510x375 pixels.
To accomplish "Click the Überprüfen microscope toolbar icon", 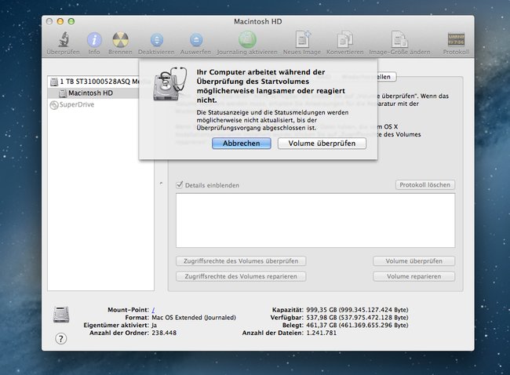I will 64,40.
